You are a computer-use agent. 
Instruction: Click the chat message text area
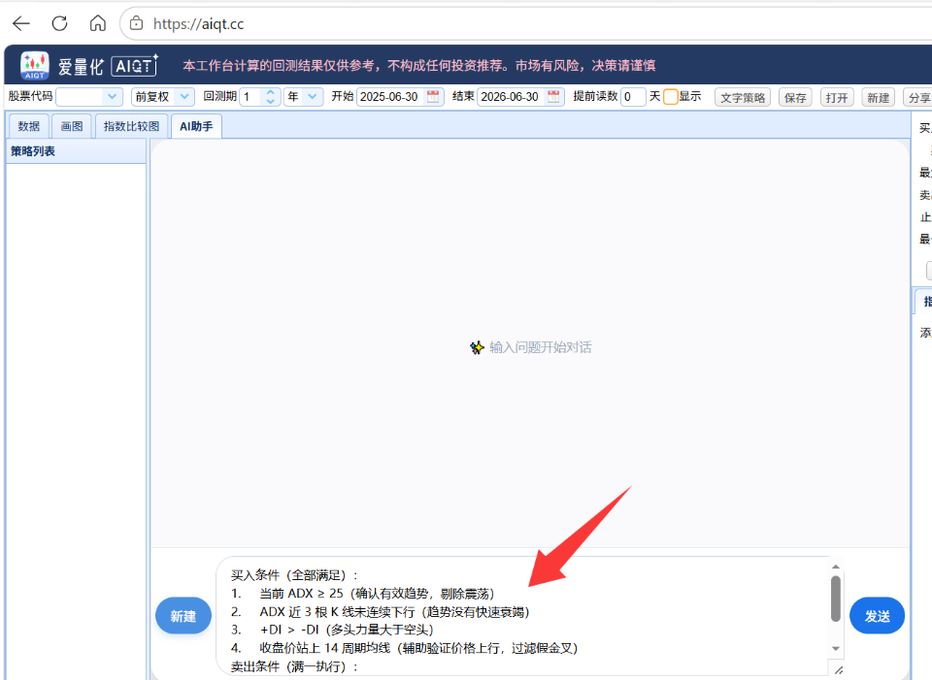[x=522, y=616]
